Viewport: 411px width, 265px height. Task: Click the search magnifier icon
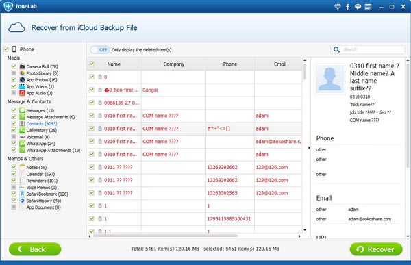pyautogui.click(x=336, y=49)
